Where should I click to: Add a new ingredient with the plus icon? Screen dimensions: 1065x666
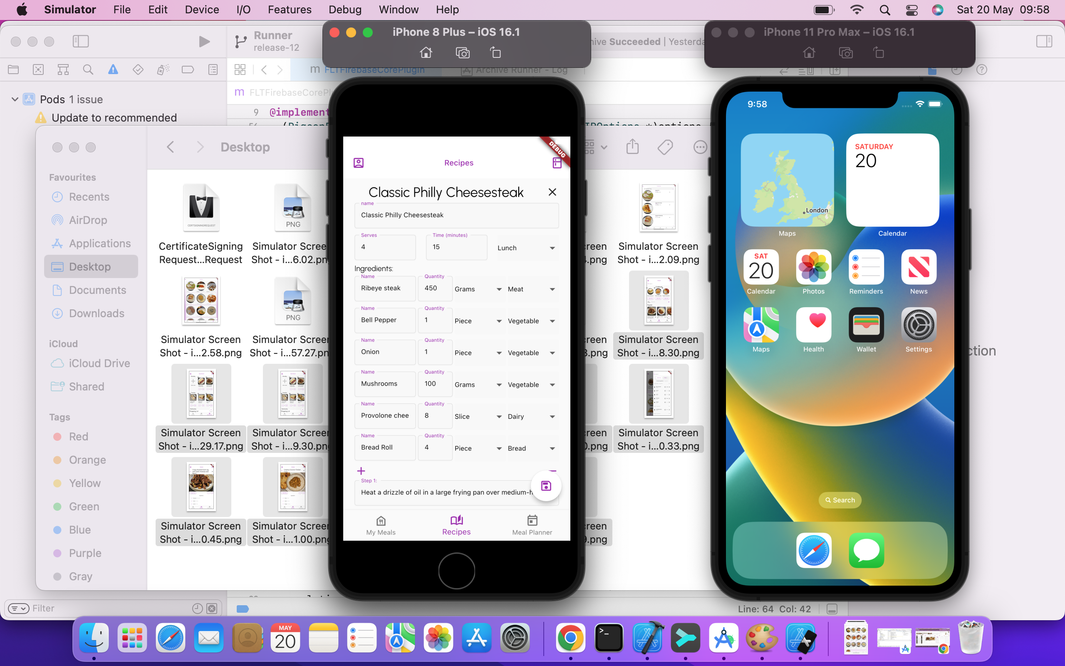tap(361, 471)
